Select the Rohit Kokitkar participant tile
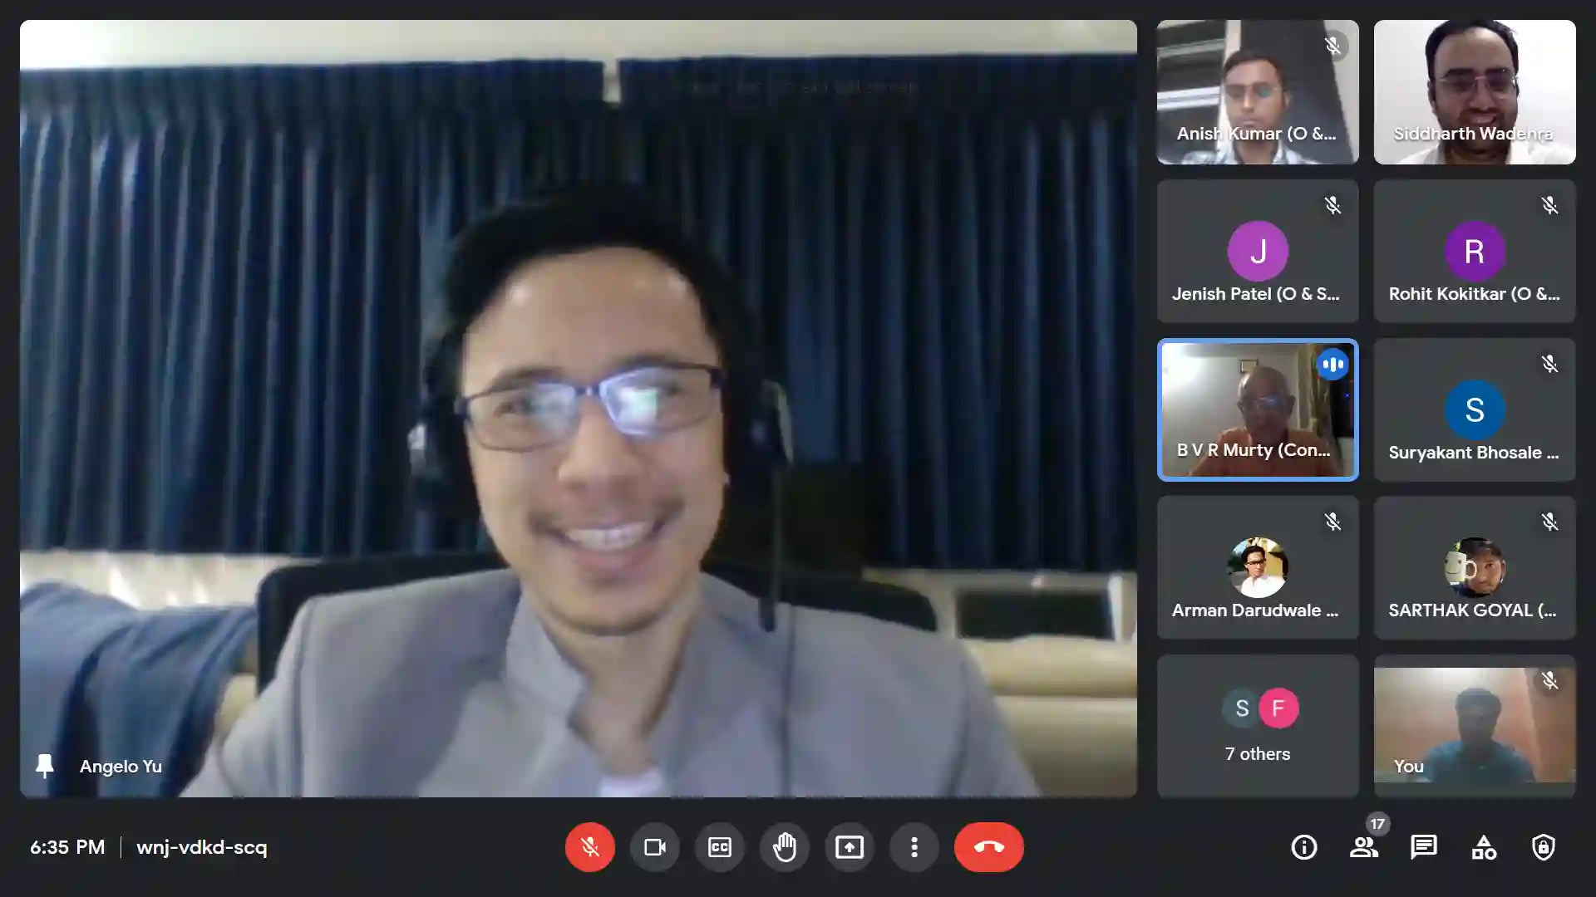 1475,251
